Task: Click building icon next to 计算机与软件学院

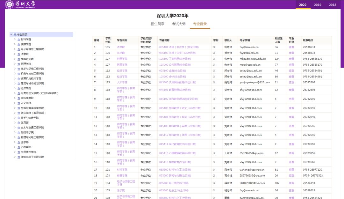Action: (x=19, y=79)
